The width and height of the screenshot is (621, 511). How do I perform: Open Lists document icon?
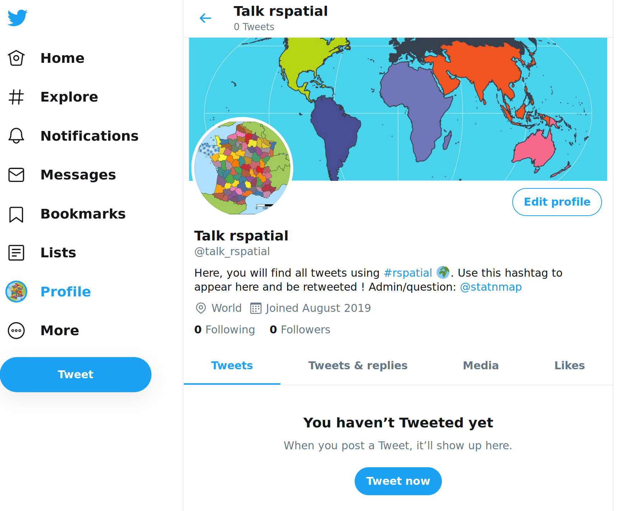click(16, 253)
